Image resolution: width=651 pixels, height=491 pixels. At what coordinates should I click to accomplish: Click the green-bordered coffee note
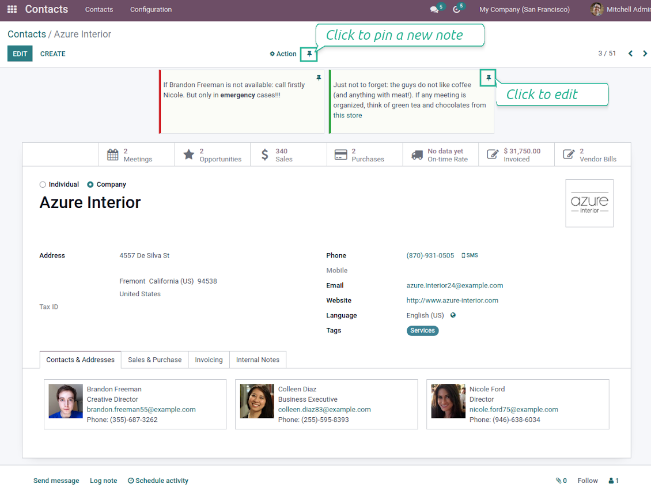(x=411, y=102)
